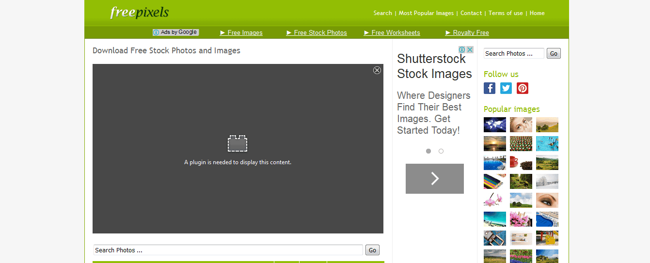The width and height of the screenshot is (650, 263).
Task: Focus the main Search Photos field below plugin
Action: coord(228,250)
